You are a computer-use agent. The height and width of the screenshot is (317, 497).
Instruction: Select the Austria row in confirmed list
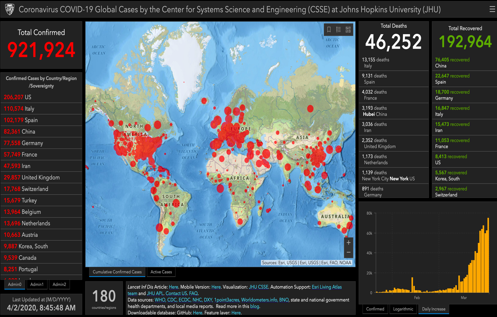coord(41,235)
